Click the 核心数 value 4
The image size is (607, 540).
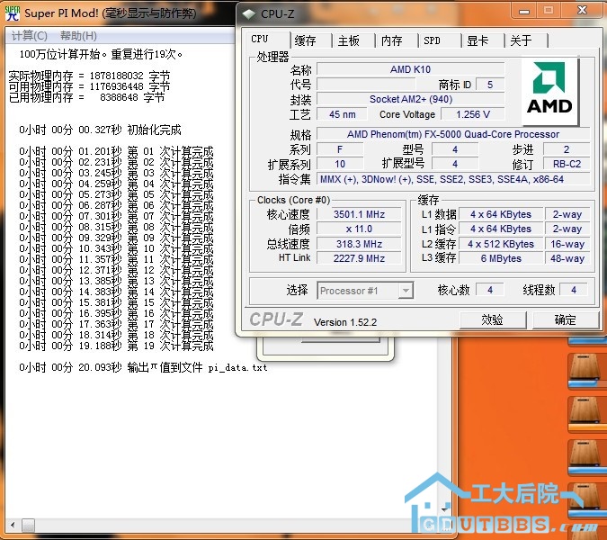[490, 290]
